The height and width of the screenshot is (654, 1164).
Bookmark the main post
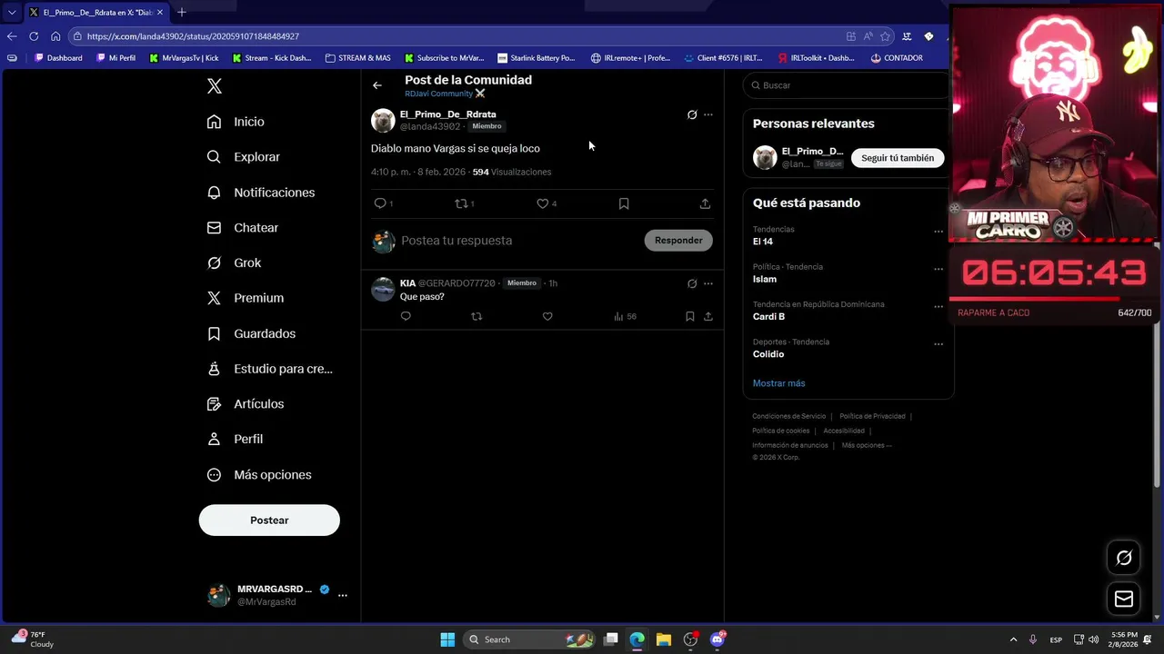point(624,203)
